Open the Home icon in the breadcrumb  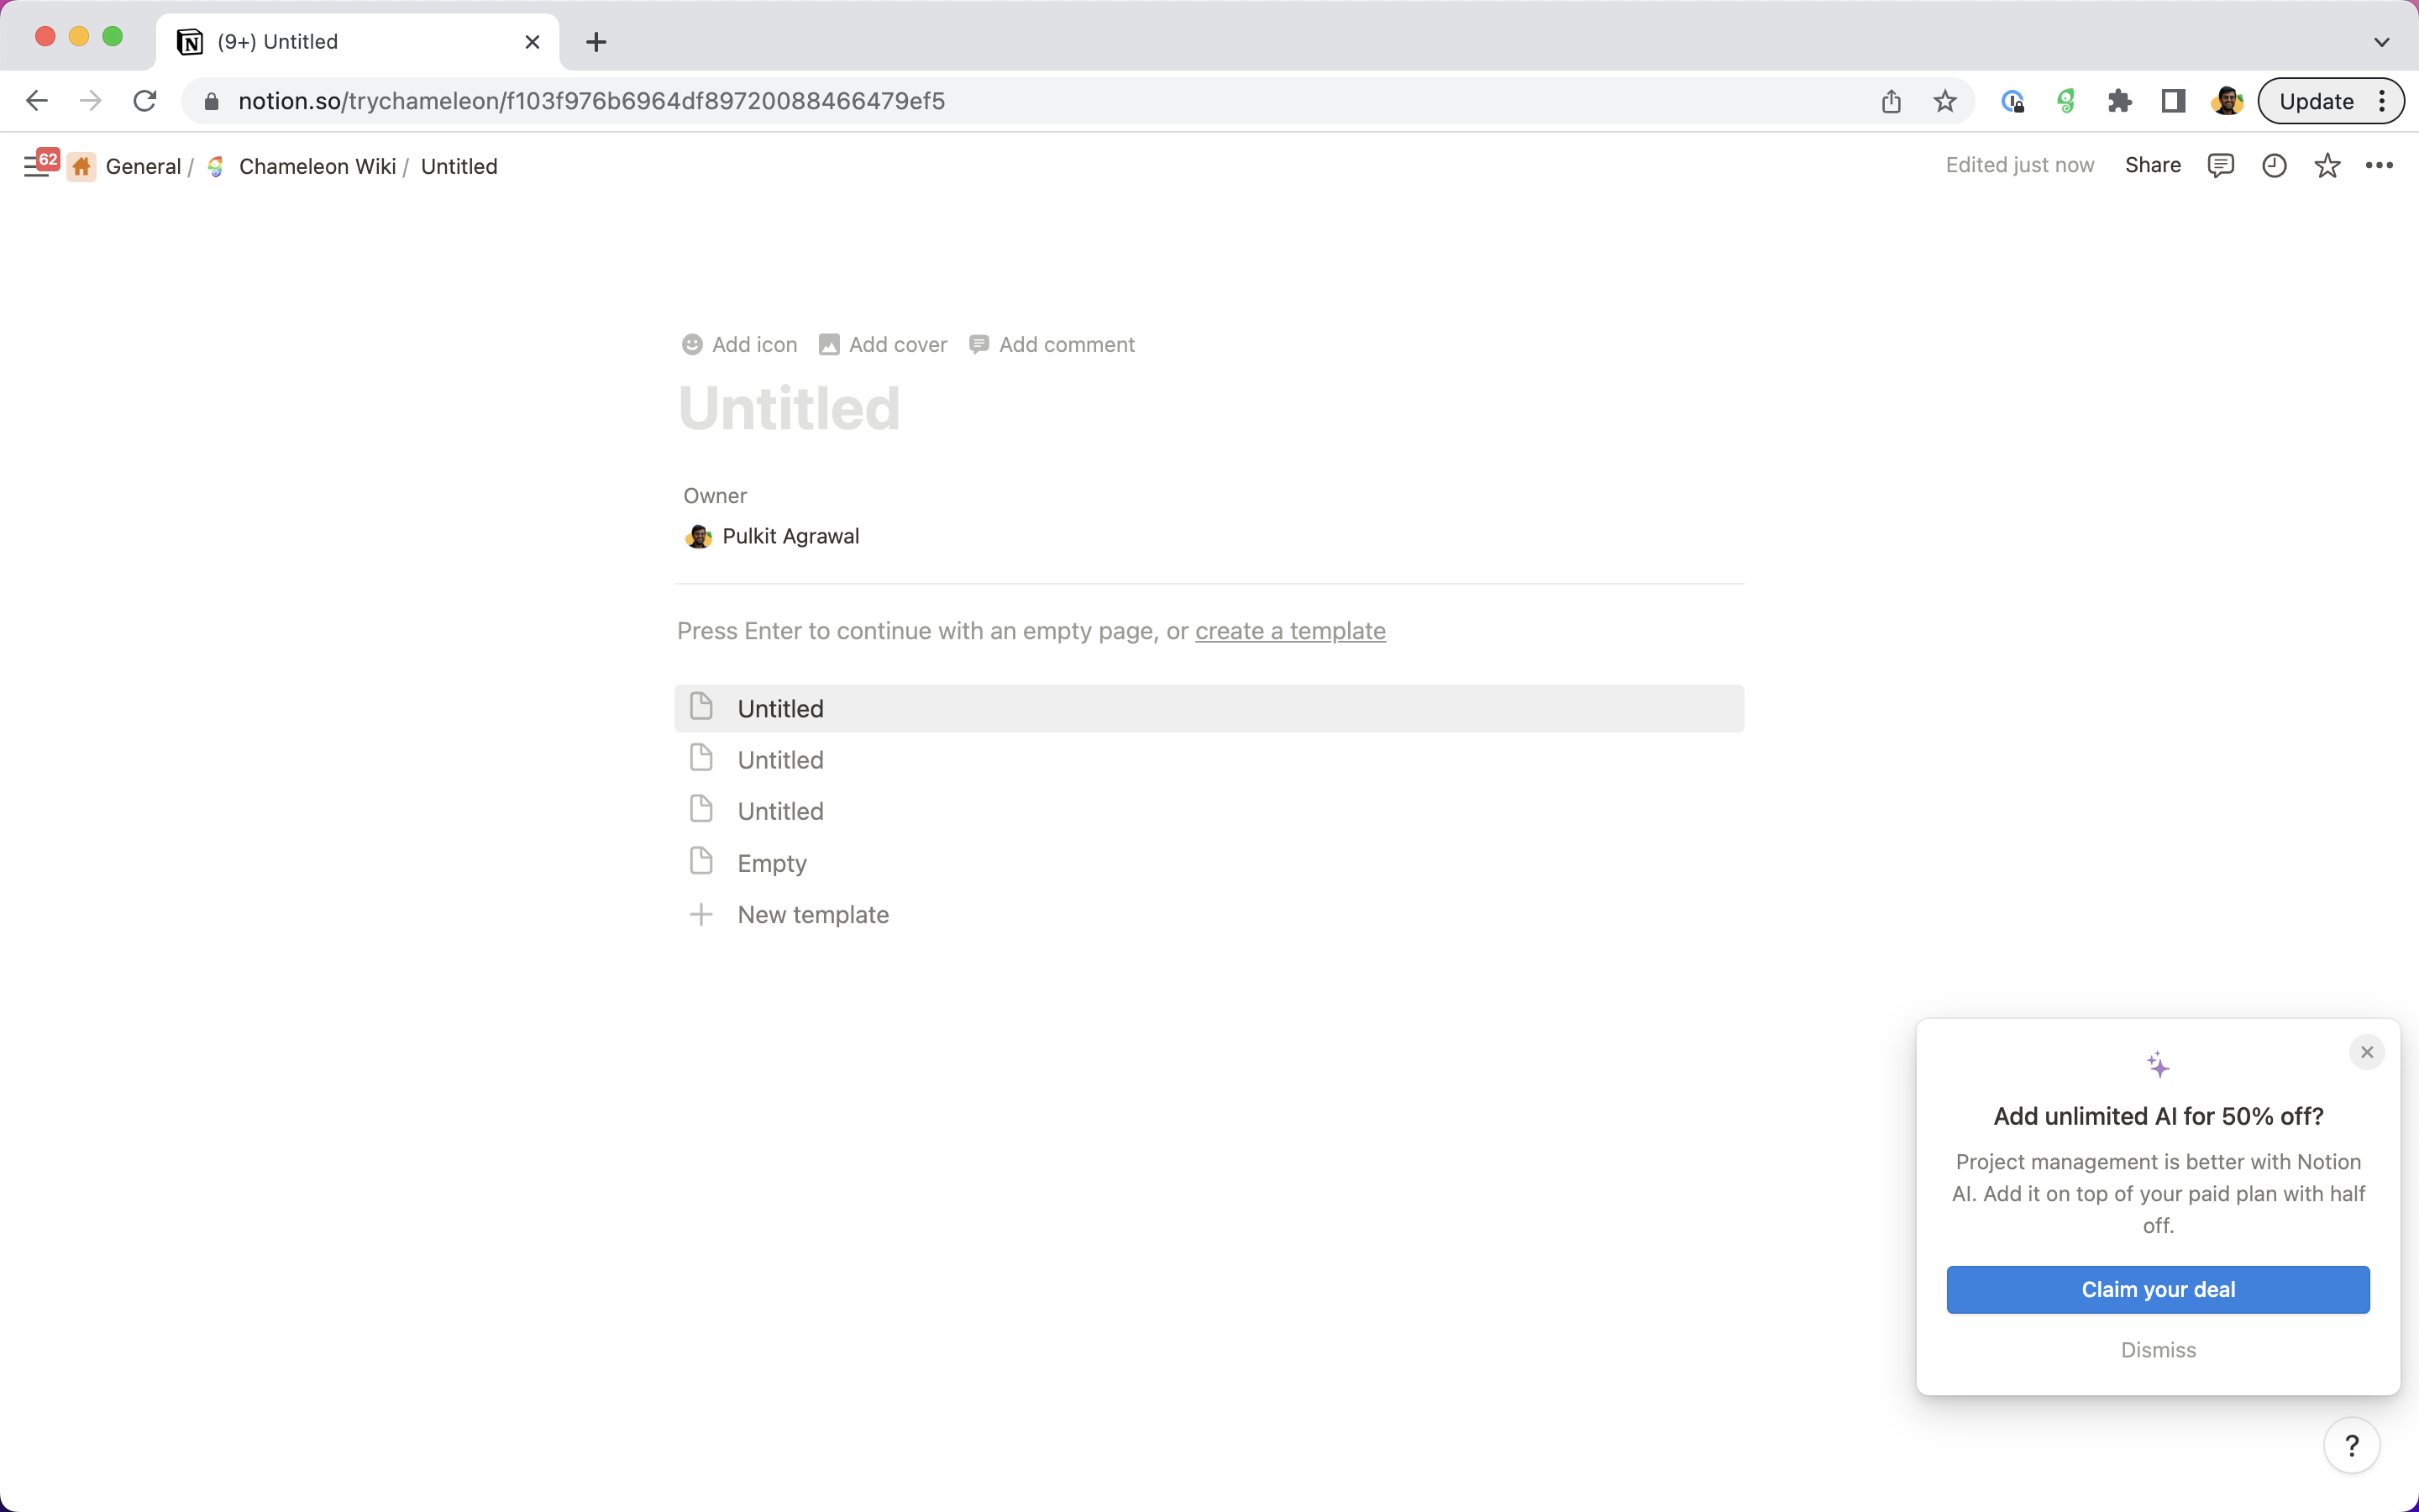(x=82, y=166)
